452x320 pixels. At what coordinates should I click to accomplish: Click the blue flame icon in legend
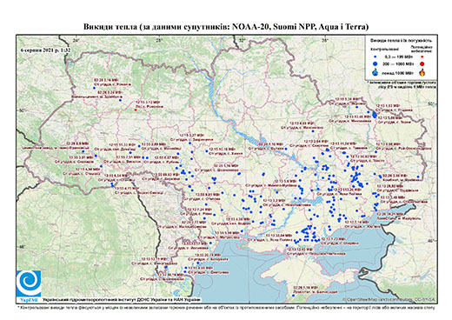coord(376,72)
